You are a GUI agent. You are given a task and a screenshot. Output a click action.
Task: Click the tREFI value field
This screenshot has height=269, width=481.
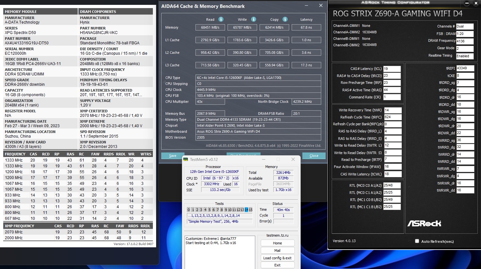465,68
